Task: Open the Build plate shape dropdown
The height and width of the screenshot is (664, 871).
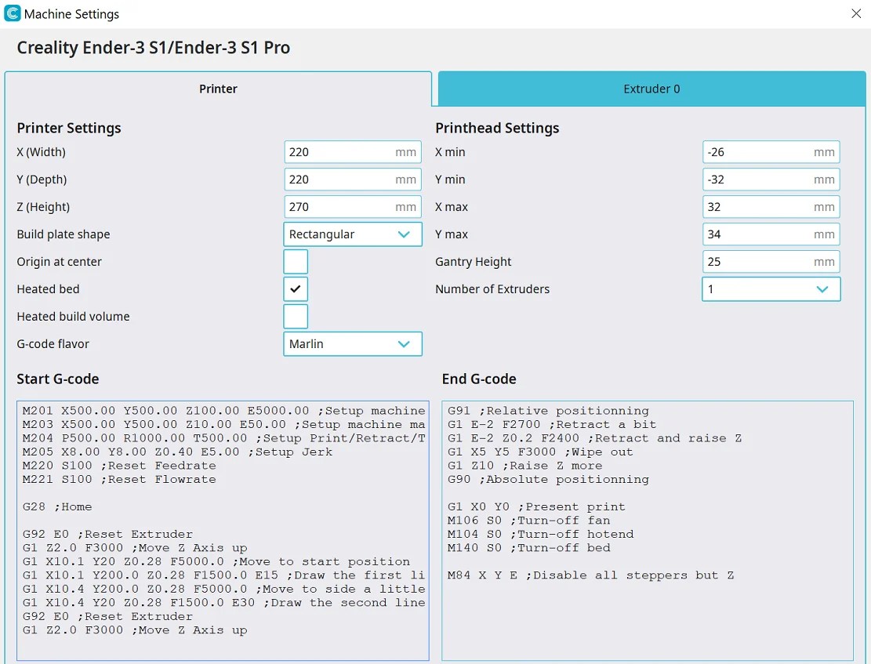Action: tap(353, 234)
